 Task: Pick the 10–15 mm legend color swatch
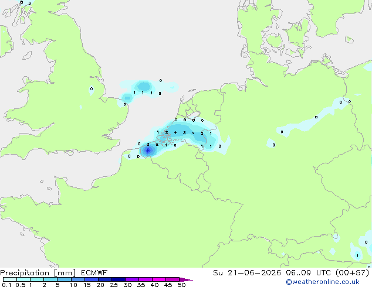78,279
